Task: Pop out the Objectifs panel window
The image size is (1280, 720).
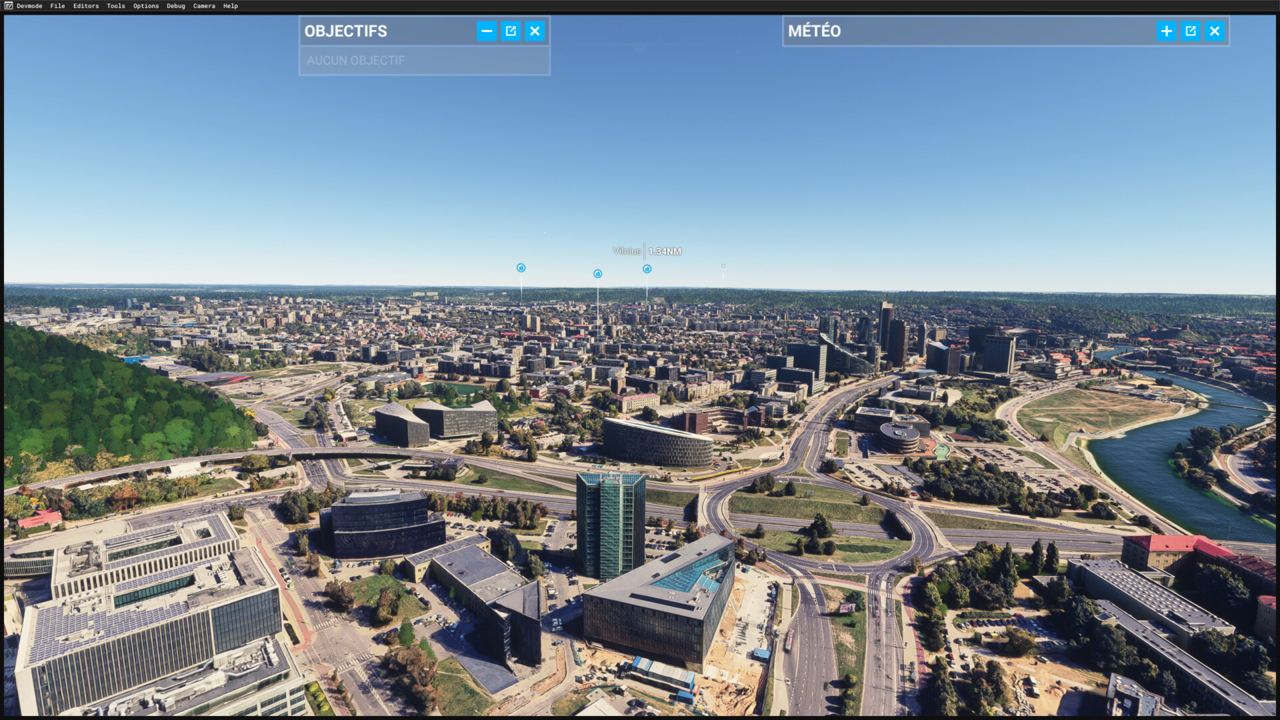Action: (x=511, y=31)
